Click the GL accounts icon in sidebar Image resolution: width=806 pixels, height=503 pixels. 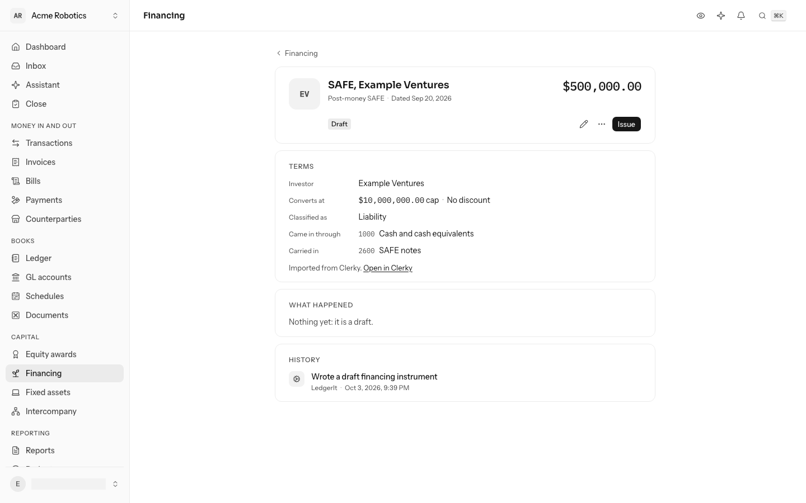tap(16, 277)
